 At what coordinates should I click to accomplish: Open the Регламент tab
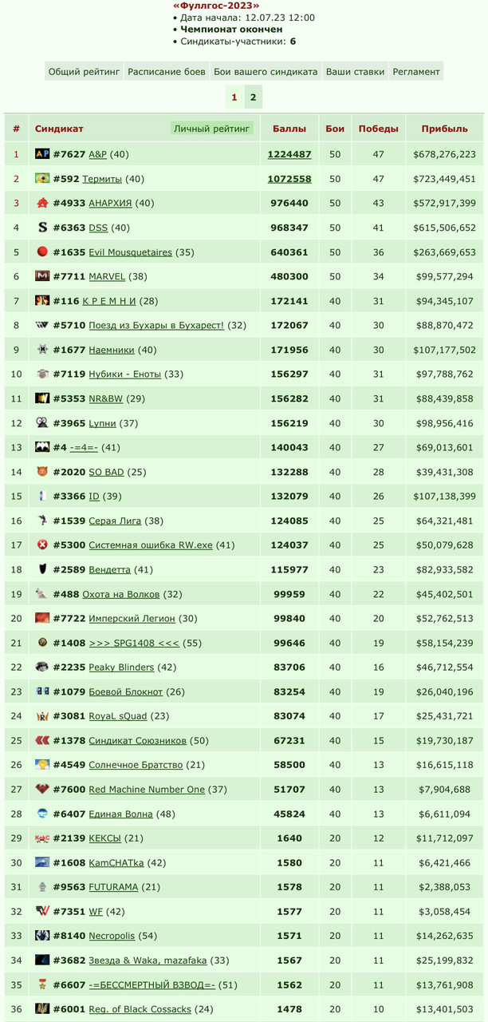pyautogui.click(x=416, y=71)
